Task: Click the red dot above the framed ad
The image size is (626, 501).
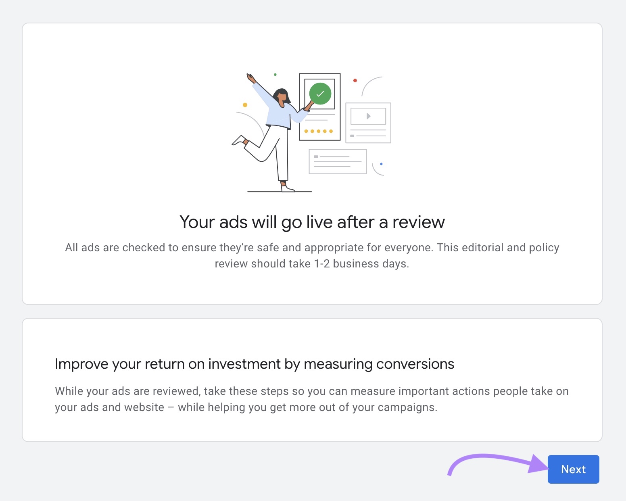Action: [x=355, y=80]
